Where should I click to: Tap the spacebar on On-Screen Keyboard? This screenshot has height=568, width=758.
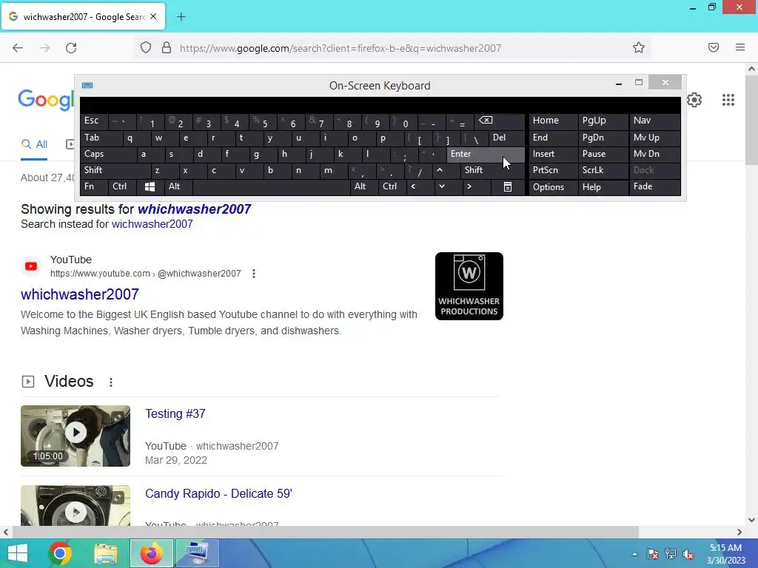pyautogui.click(x=271, y=187)
